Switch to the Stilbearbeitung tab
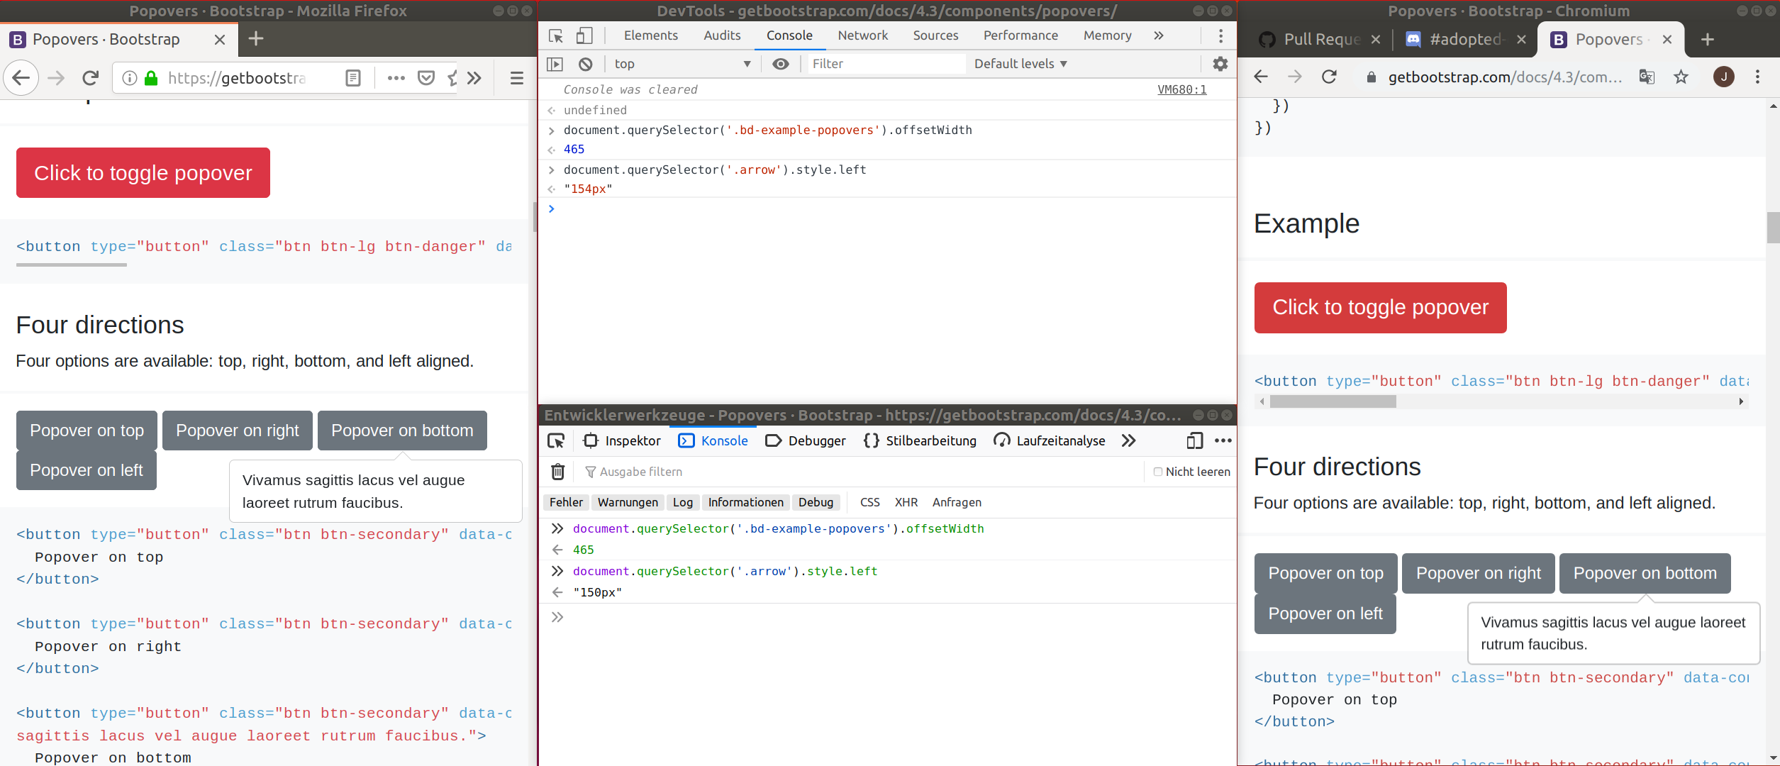Screen dimensions: 1780x766 (x=930, y=440)
